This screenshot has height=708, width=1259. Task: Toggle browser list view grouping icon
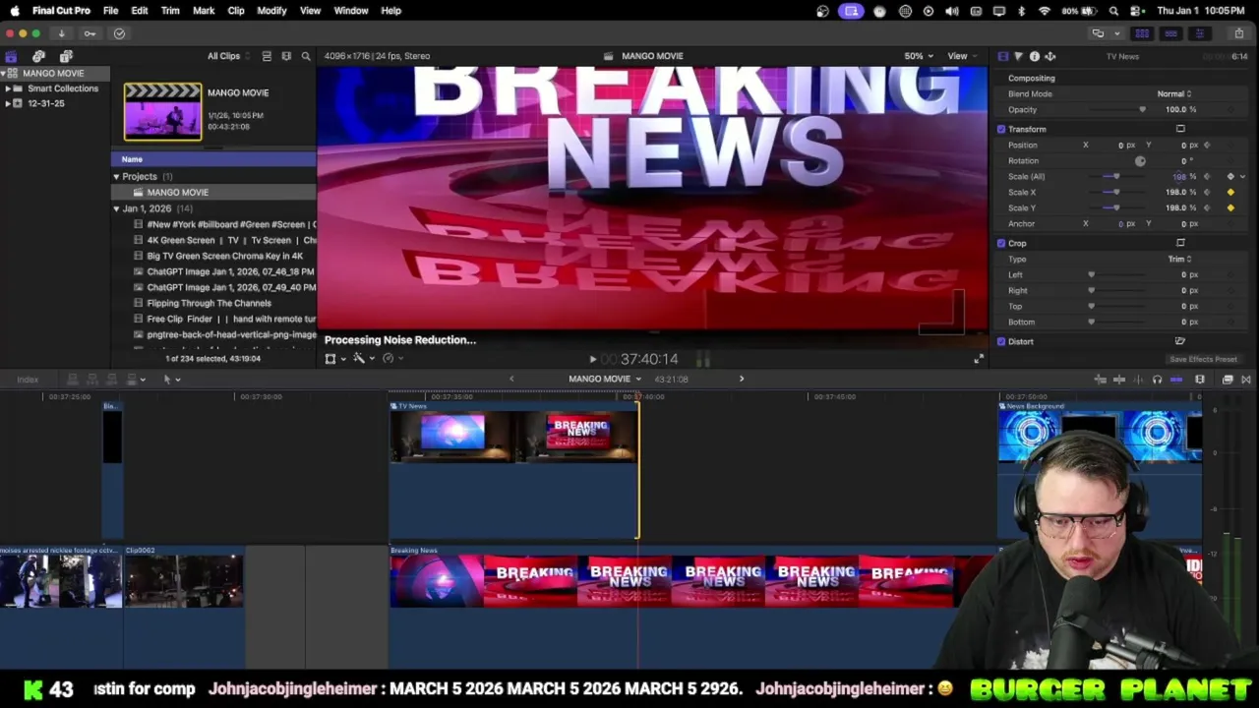tap(267, 56)
